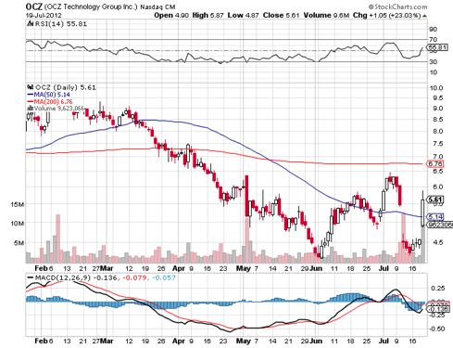This screenshot has height=348, width=453.
Task: Click the blue 5.14 MA(50) price tag
Action: (435, 217)
